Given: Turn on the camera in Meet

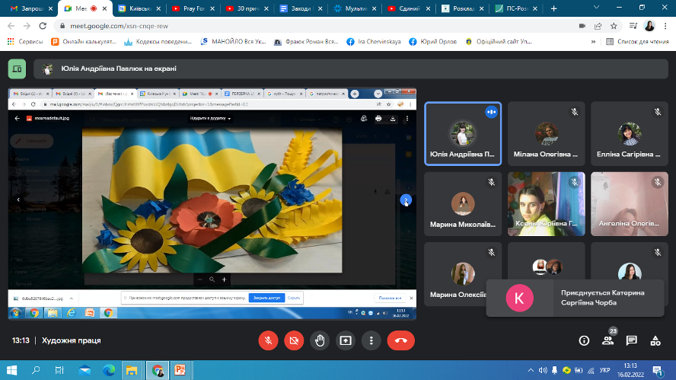Looking at the screenshot, I should [294, 340].
